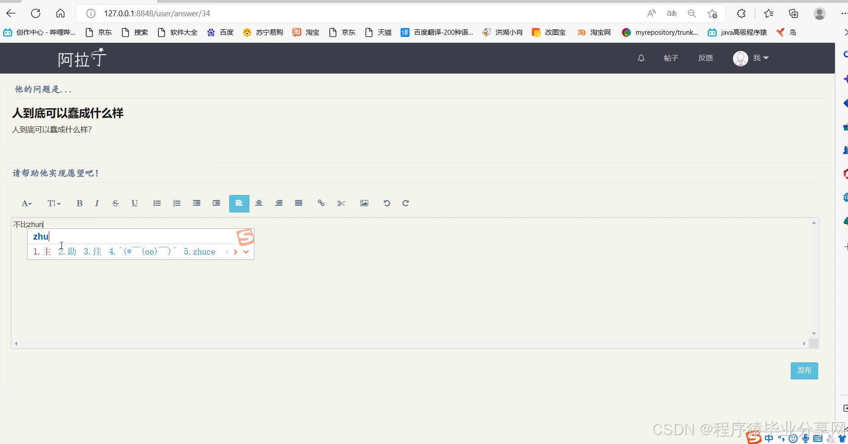Open the 百度 bookmark
Viewport: 848px width, 444px height.
[221, 32]
